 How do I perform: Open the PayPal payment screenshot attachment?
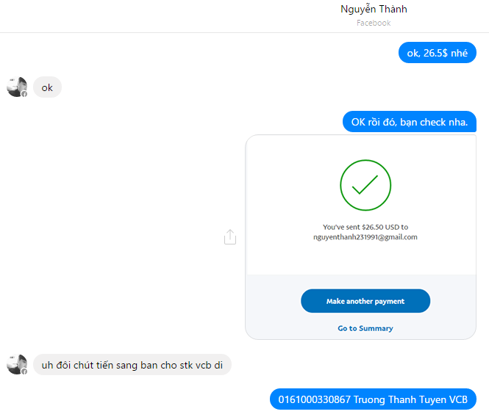(x=360, y=237)
